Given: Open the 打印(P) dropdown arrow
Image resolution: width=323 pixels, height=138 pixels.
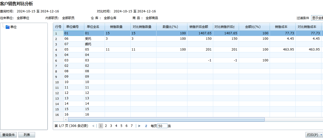Looking at the screenshot, I should pos(321,135).
